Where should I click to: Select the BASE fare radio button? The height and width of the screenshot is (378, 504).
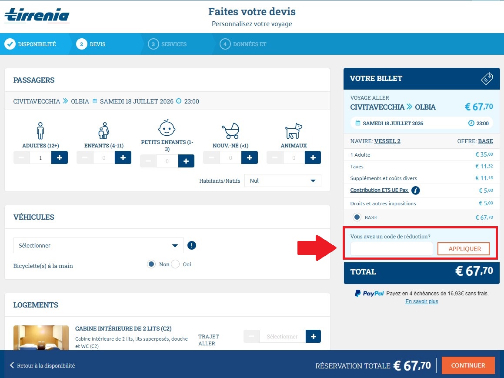tap(357, 217)
